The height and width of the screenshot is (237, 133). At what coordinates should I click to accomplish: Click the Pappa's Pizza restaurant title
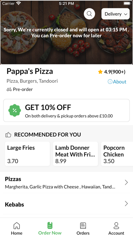[x=30, y=72]
